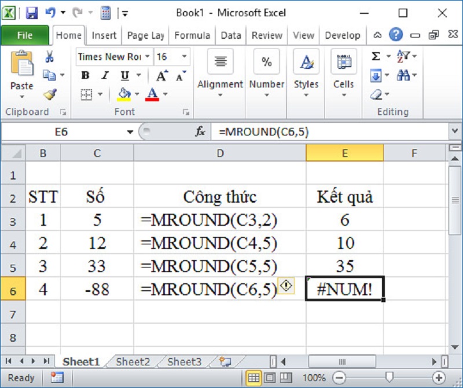
Task: Activate the Format Painter brush
Action: (50, 94)
